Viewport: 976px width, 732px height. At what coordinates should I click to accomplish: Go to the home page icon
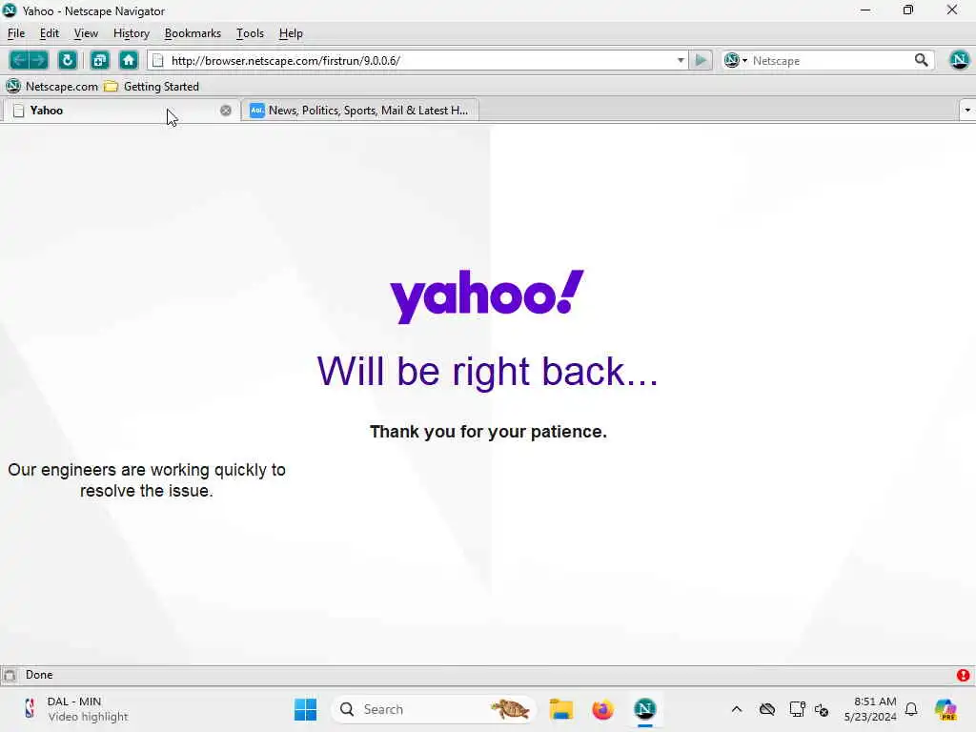(129, 60)
